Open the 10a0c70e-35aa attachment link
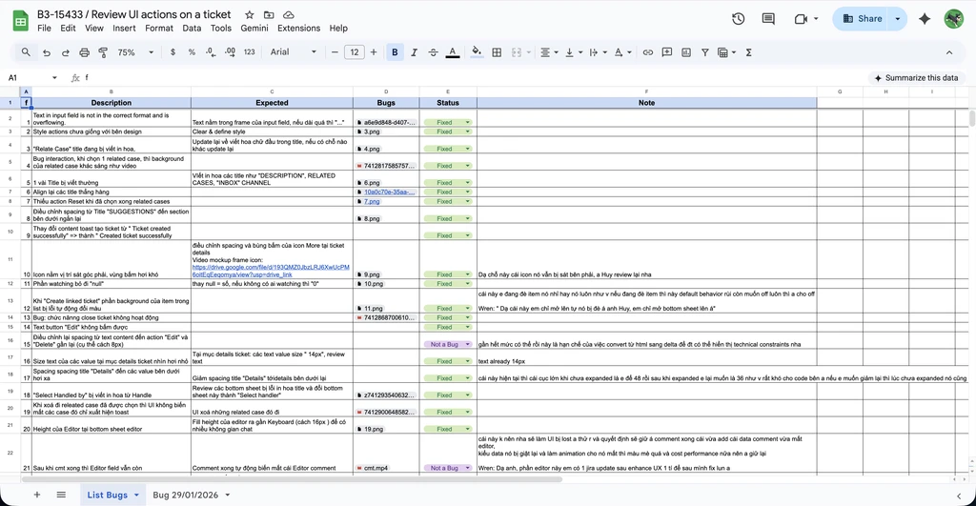 (390, 192)
